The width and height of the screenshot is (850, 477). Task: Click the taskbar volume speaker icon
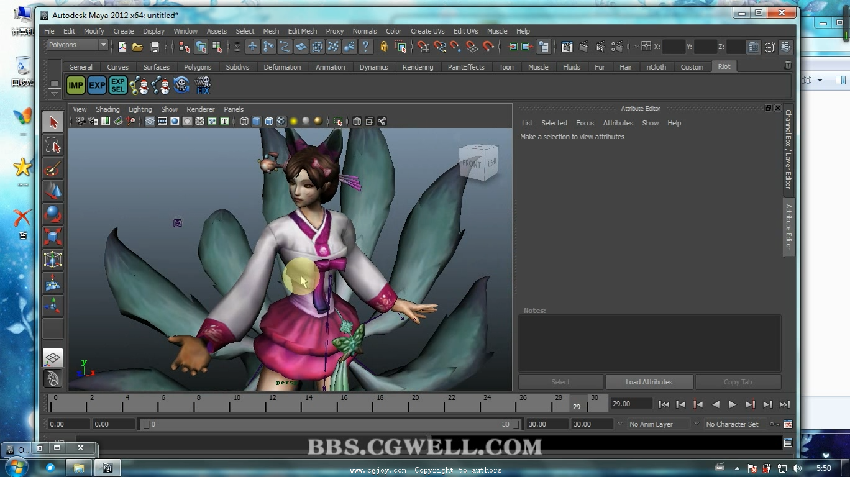point(797,468)
